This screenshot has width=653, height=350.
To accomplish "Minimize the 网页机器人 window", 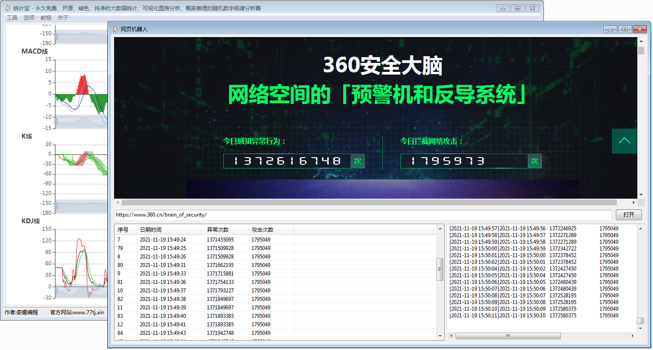I will click(610, 29).
